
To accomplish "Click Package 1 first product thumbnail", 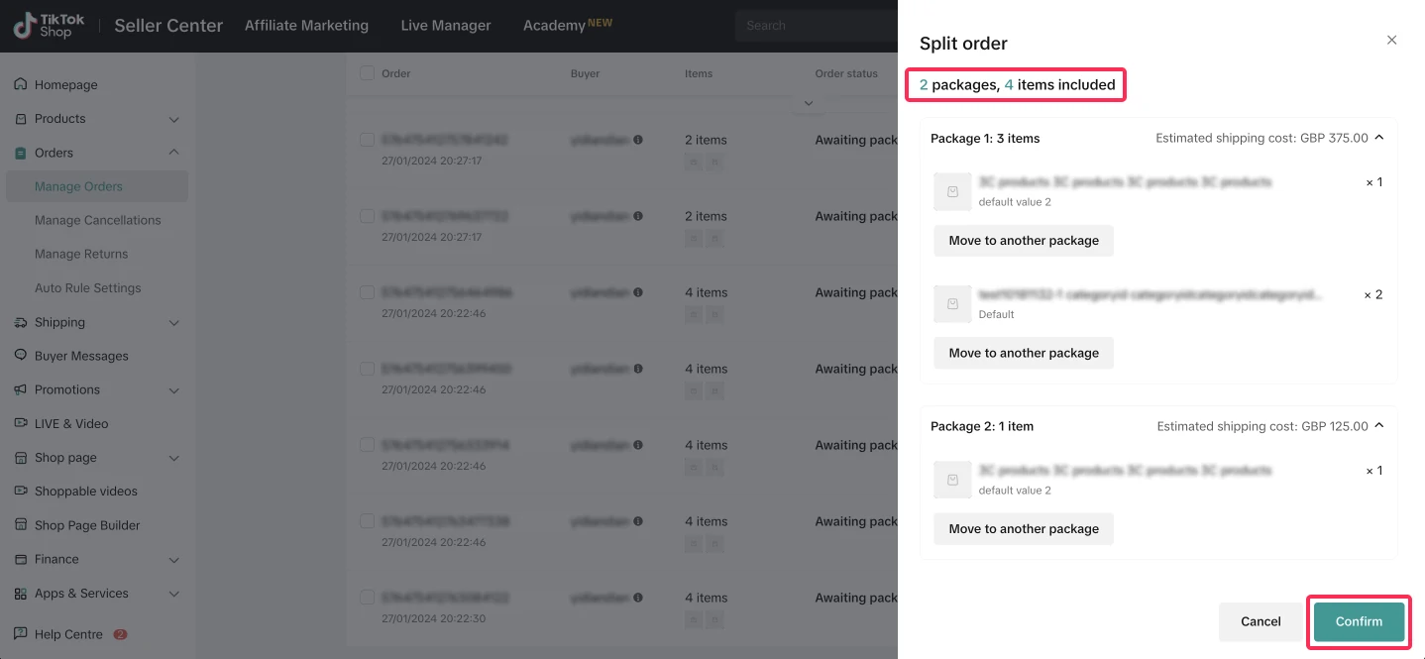I will (952, 191).
